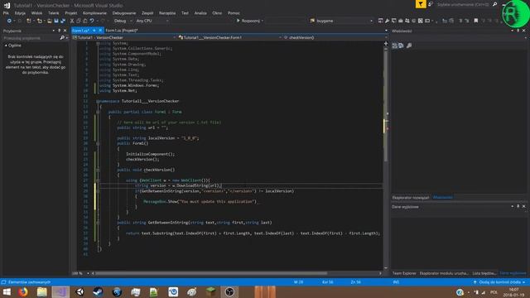
Task: Click the Cut scissors icon
Action: coord(72,21)
